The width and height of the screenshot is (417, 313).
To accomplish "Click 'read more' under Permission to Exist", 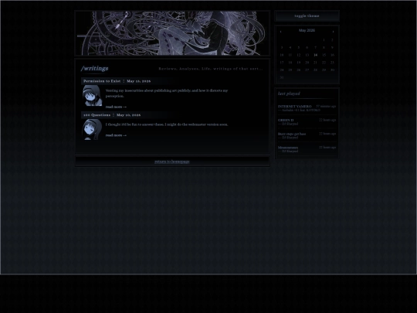I will tap(116, 107).
